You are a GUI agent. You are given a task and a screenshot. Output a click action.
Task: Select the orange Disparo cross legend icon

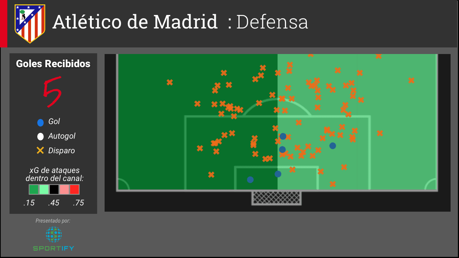(41, 150)
